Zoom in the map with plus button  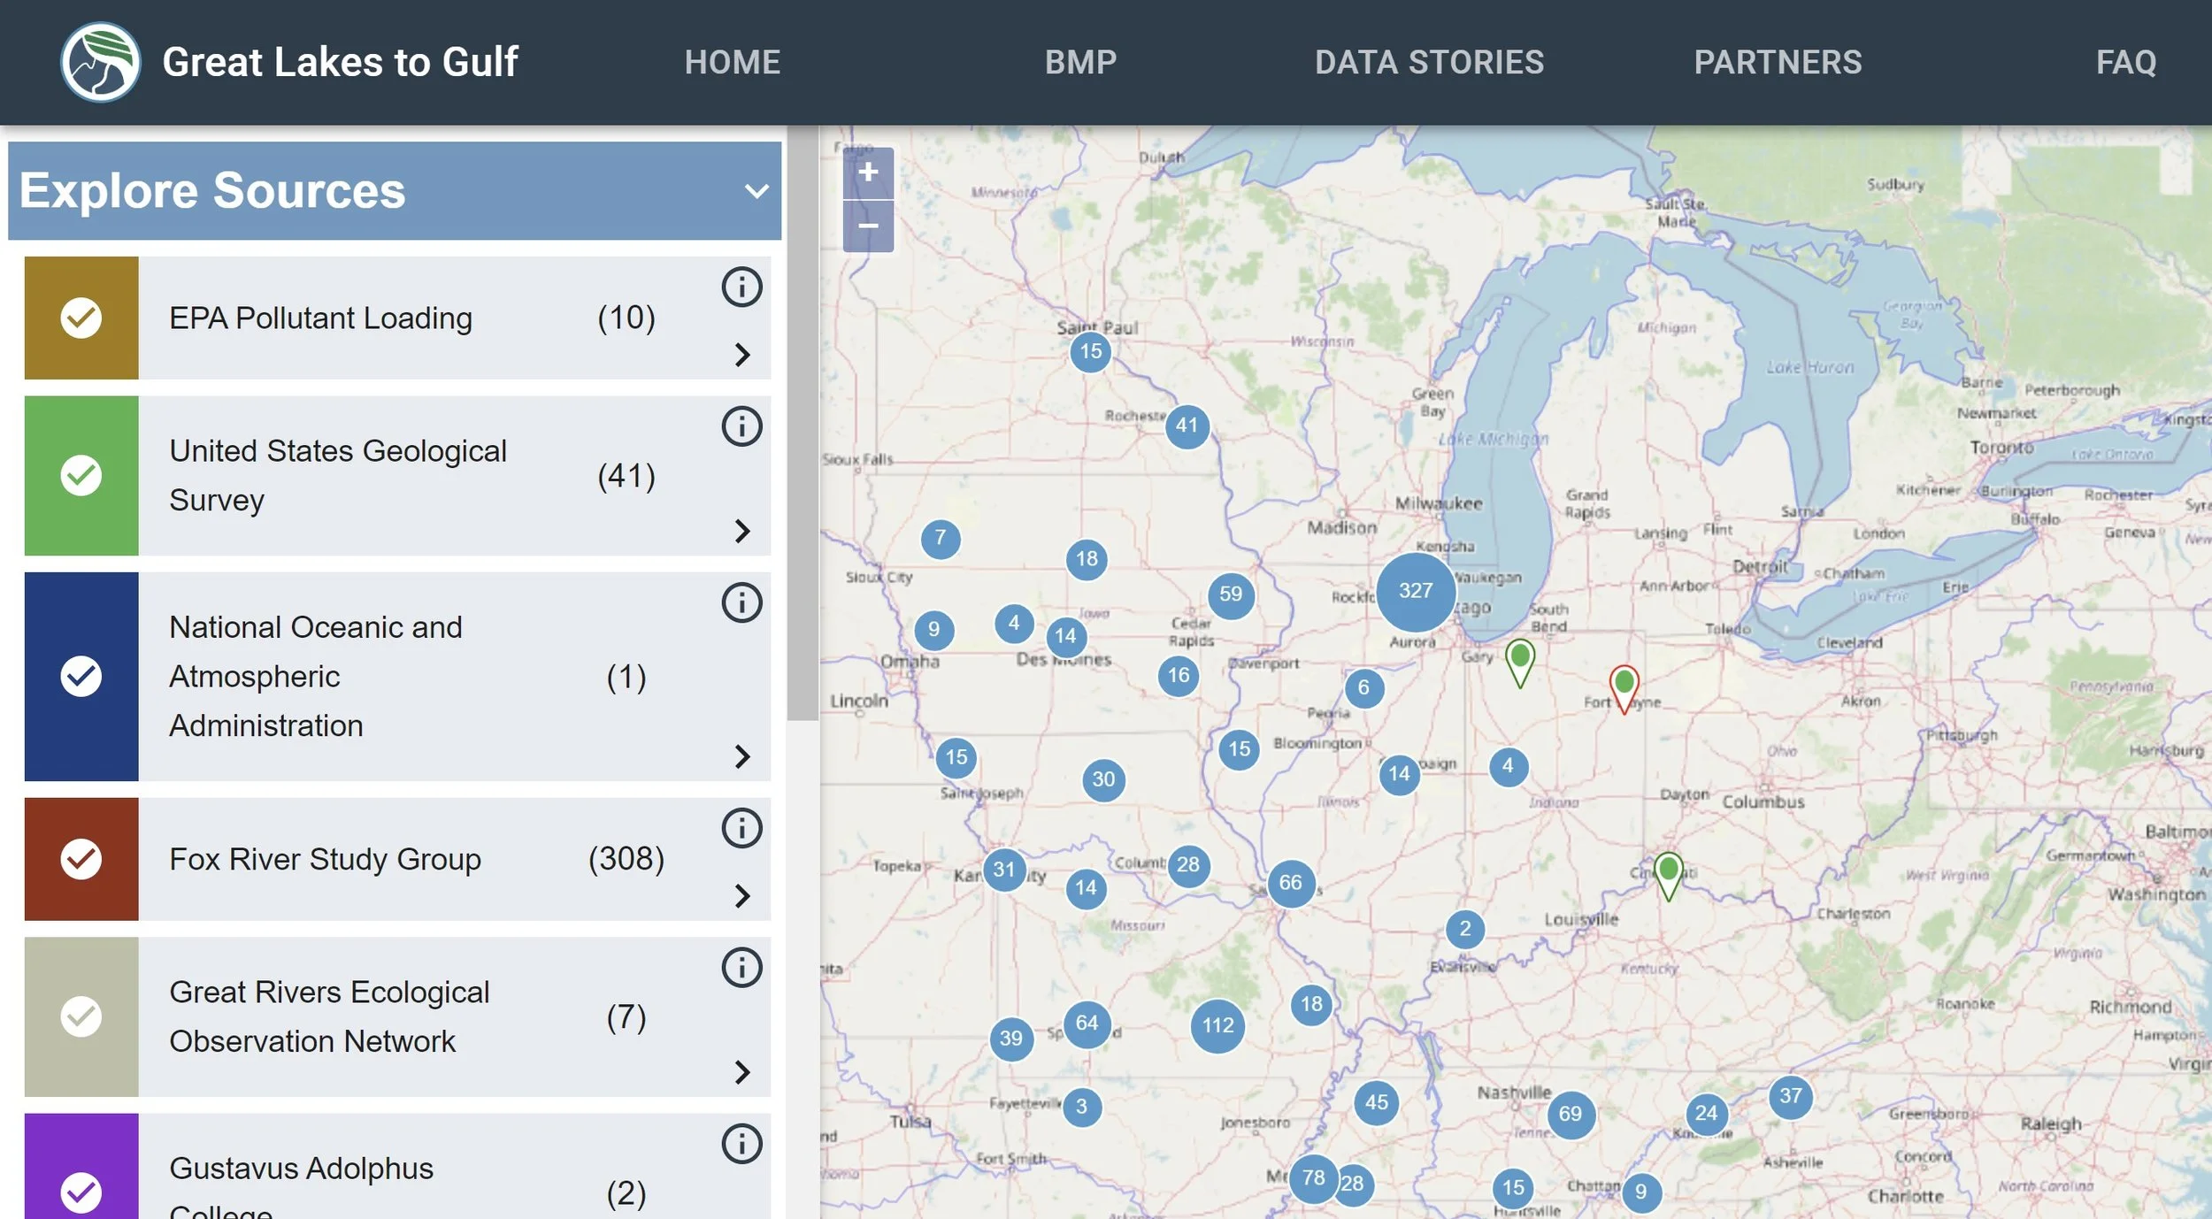(x=868, y=172)
